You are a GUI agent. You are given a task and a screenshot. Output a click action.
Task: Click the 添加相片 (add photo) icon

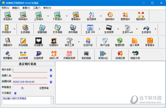[x=8, y=16]
